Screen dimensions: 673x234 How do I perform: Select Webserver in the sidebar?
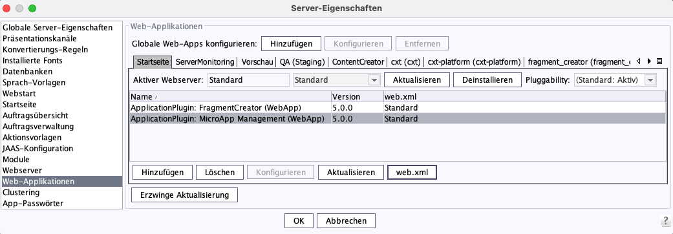[62, 171]
